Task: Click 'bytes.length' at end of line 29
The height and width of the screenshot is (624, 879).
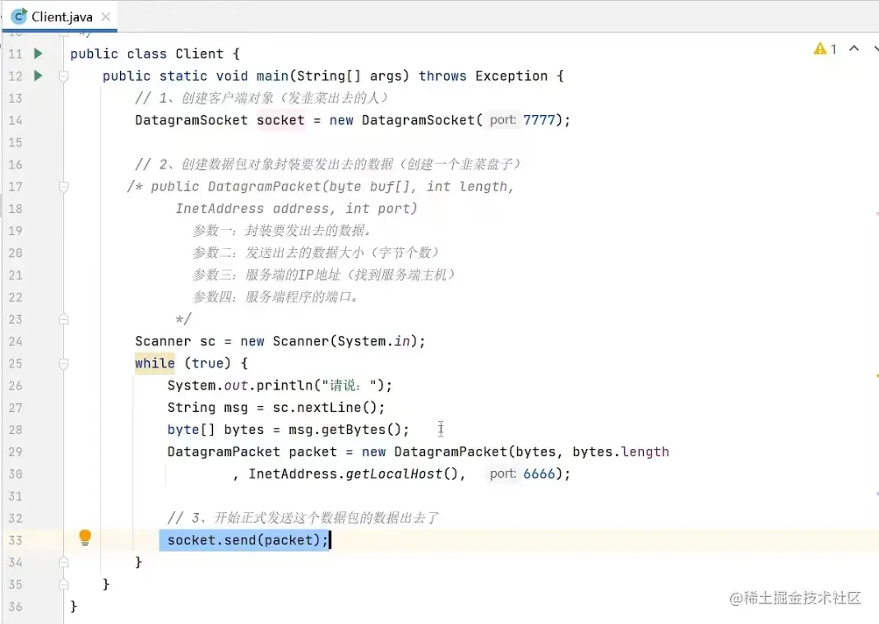Action: [621, 452]
